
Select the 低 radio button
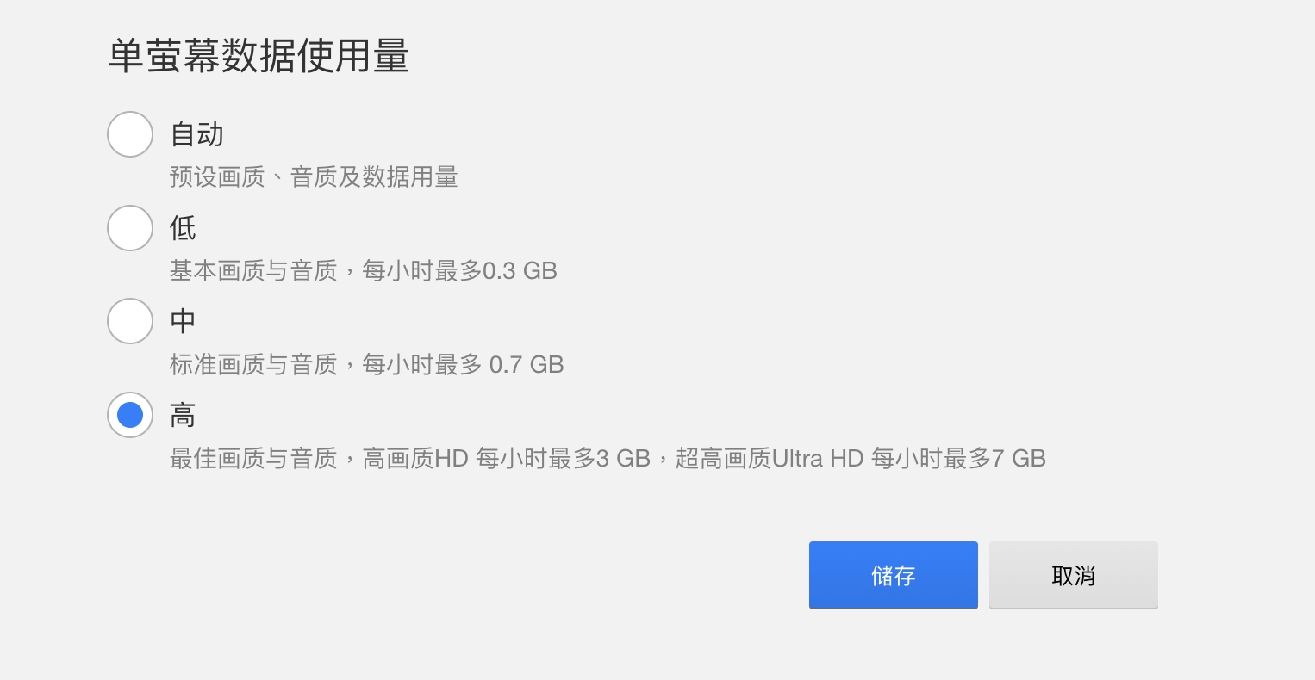click(x=130, y=228)
